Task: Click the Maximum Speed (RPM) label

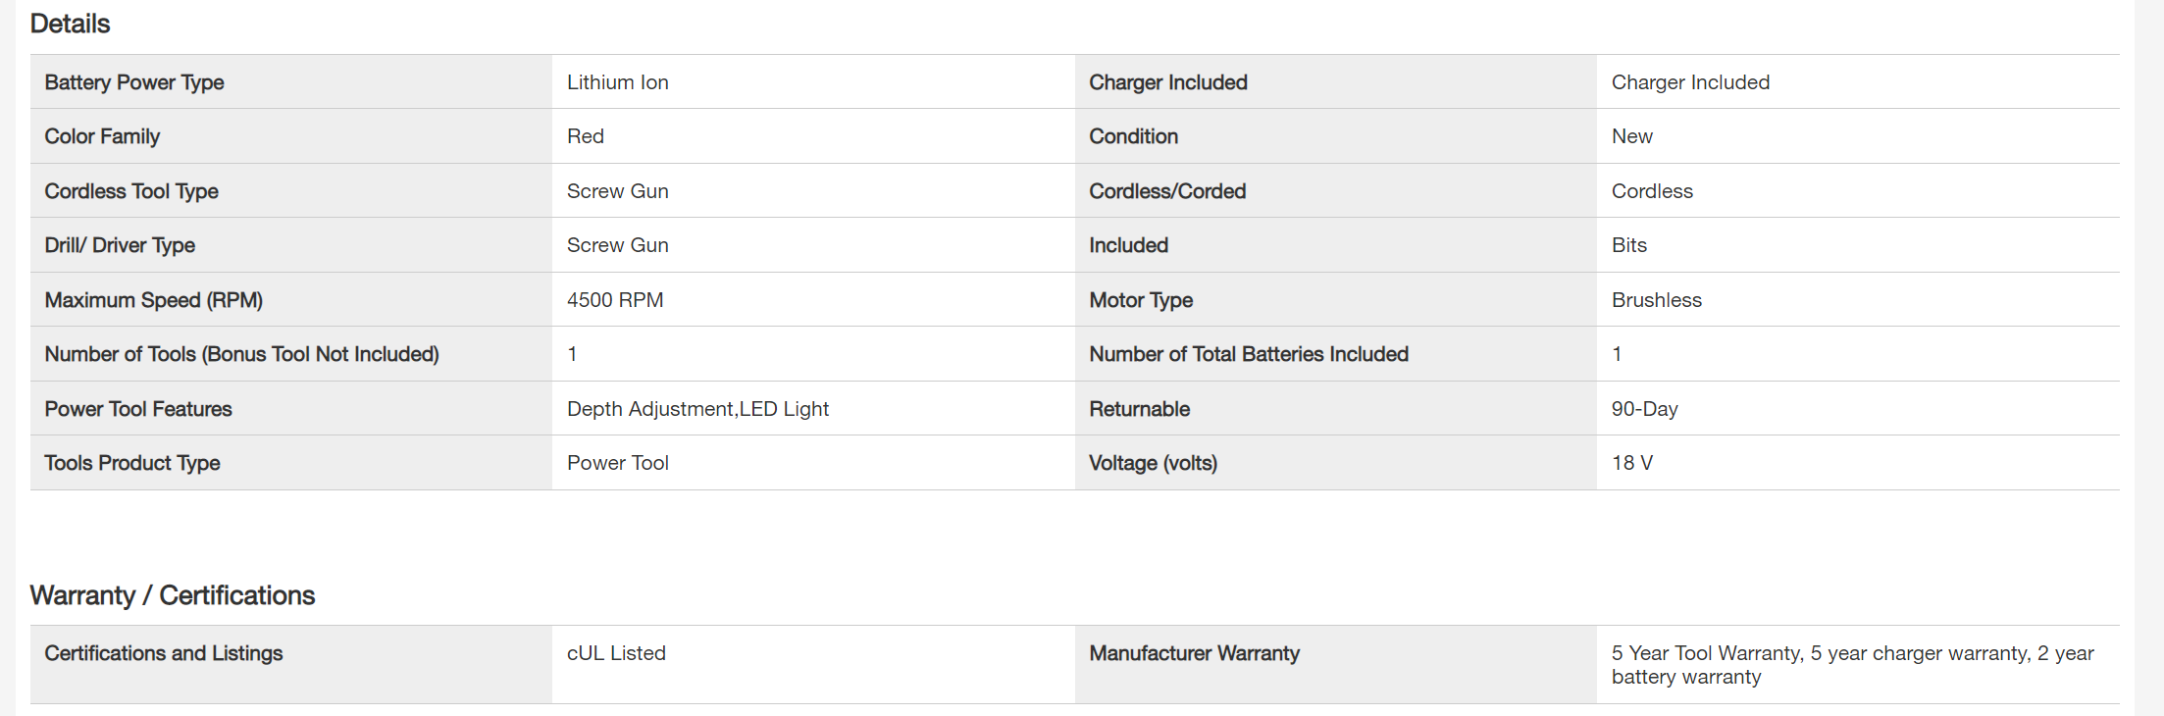Action: [153, 300]
